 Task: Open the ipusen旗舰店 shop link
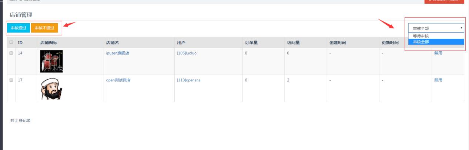tap(117, 53)
